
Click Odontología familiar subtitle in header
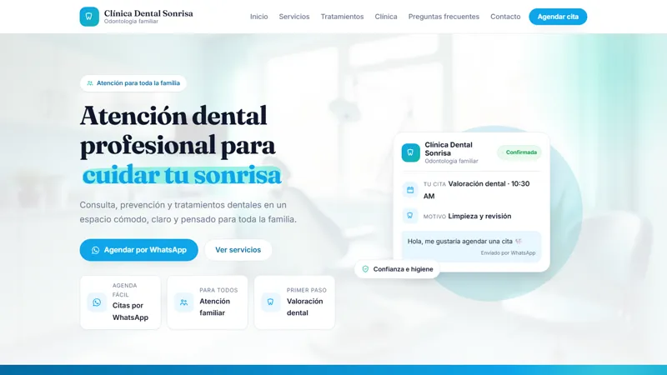click(131, 22)
